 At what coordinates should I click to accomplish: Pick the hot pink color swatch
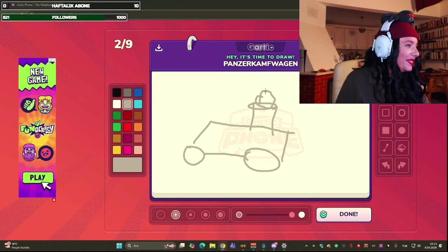[127, 150]
